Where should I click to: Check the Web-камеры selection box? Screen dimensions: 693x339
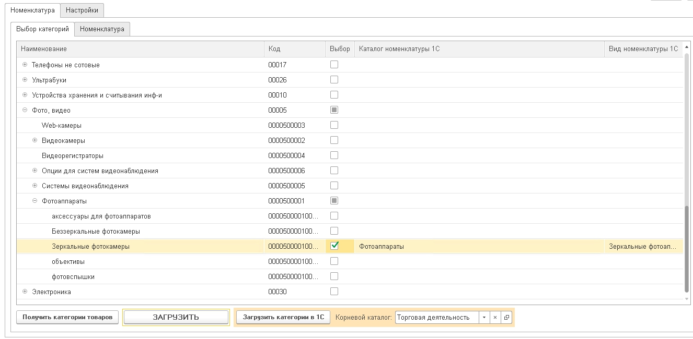pyautogui.click(x=334, y=125)
